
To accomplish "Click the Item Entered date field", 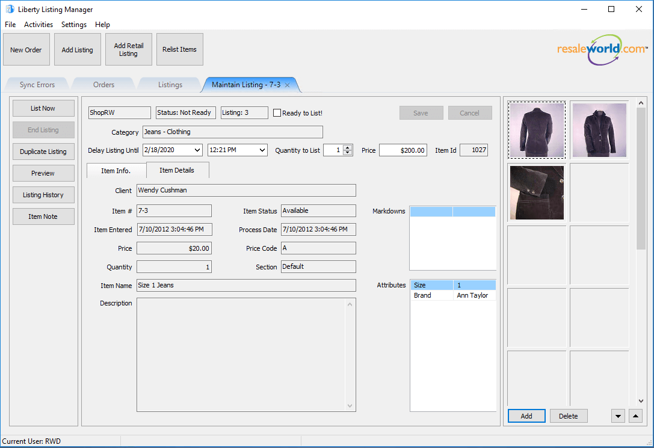I will (x=174, y=230).
